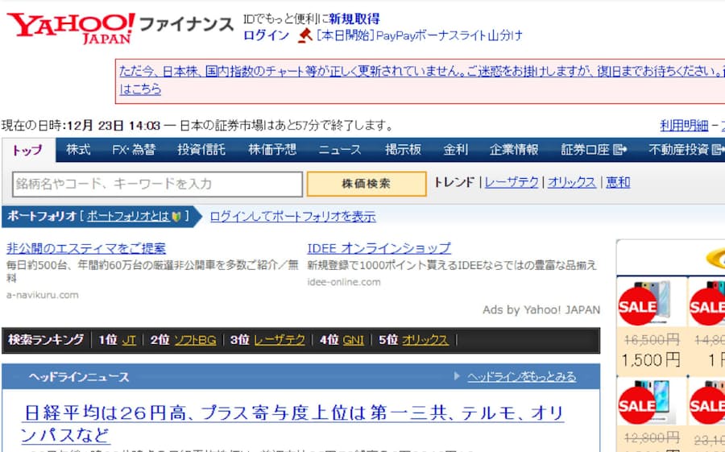The height and width of the screenshot is (452, 725).
Task: Go to the ニュース tab
Action: pyautogui.click(x=339, y=150)
